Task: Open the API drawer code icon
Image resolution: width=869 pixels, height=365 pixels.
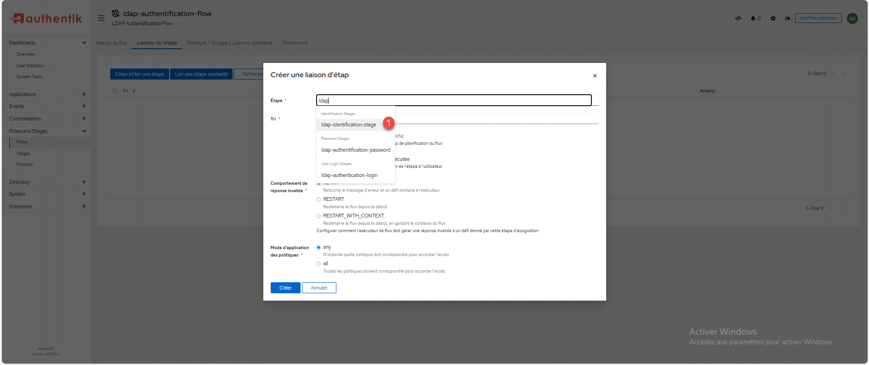Action: tap(738, 18)
